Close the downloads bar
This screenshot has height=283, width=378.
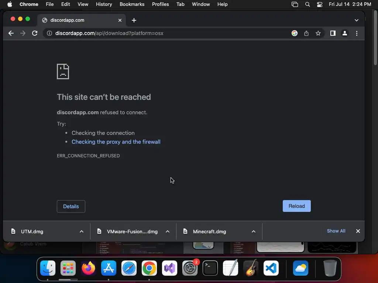358,231
